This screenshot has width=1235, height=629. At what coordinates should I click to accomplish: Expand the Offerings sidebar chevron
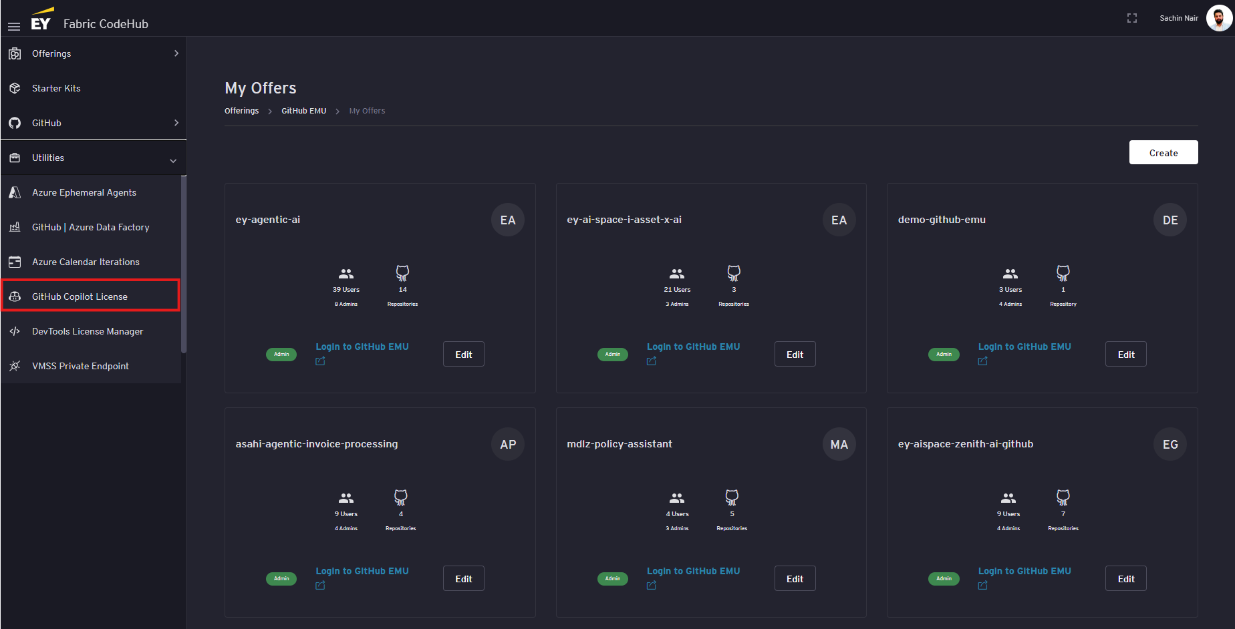(x=176, y=53)
